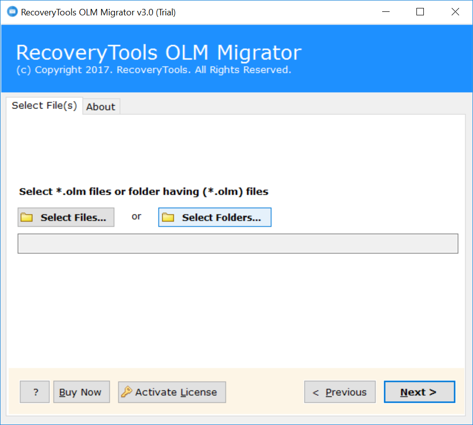Click the 'RecoveryTools OLM Migrator' banner heading

[x=159, y=53]
